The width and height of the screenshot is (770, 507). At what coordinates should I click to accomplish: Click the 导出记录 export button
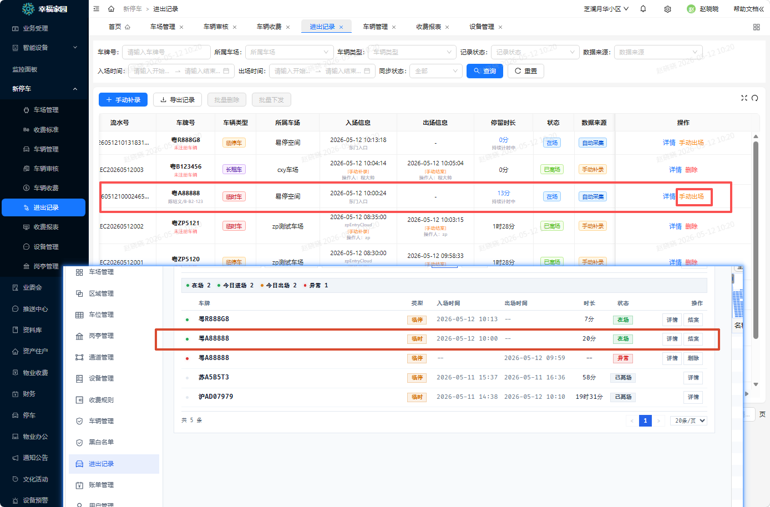coord(178,100)
